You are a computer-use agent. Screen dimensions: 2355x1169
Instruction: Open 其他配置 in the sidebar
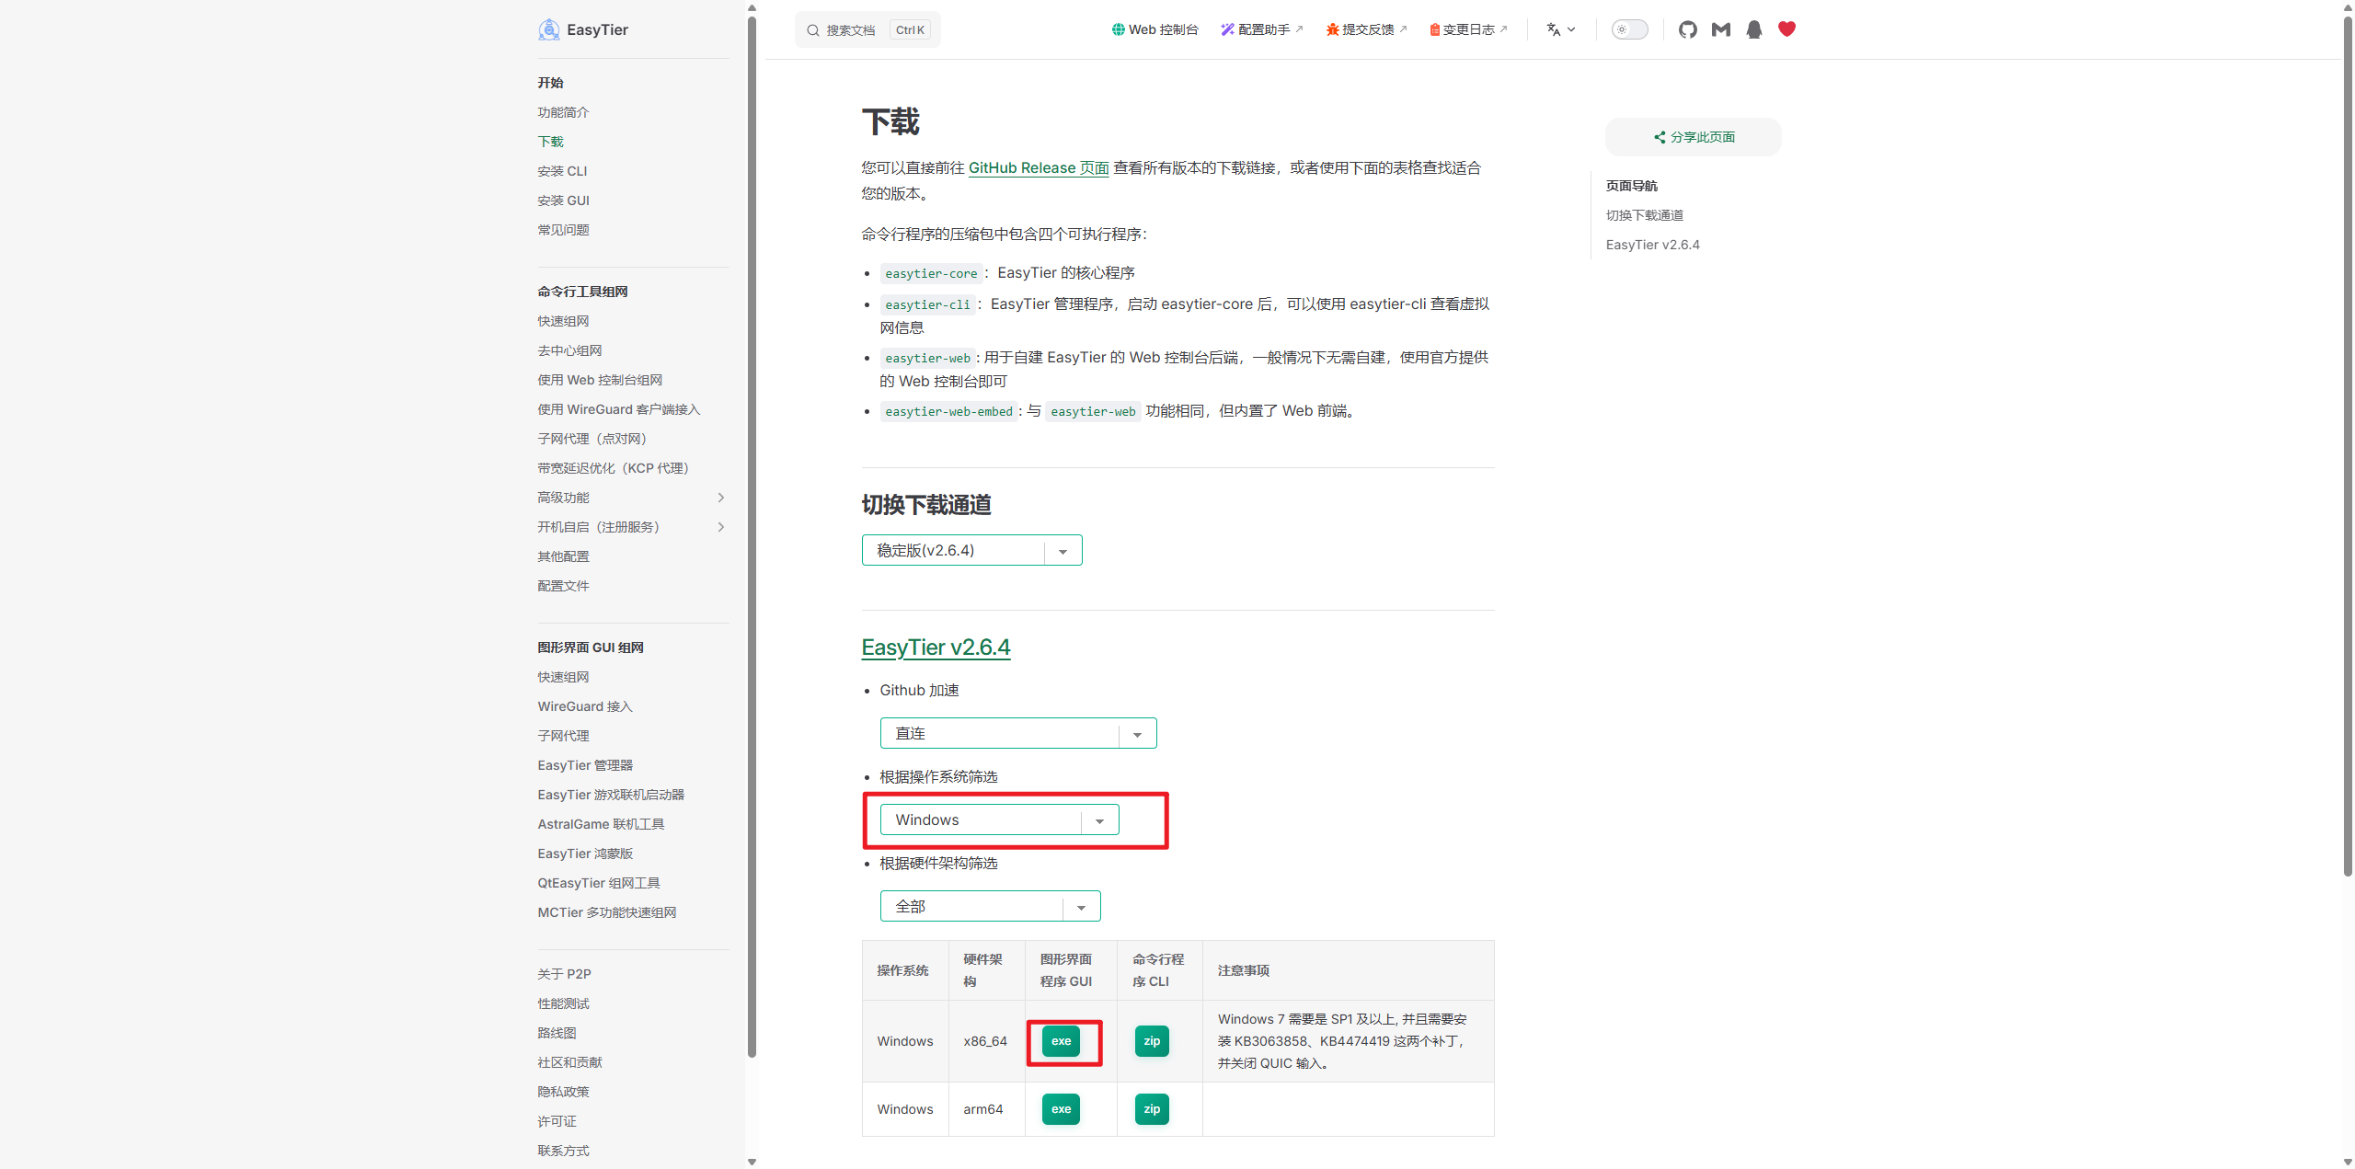(563, 556)
